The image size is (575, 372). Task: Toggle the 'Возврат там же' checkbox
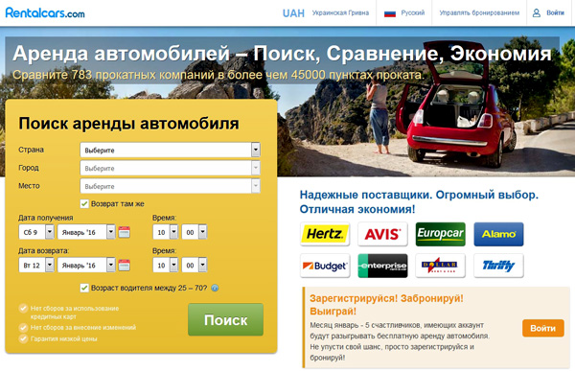84,203
